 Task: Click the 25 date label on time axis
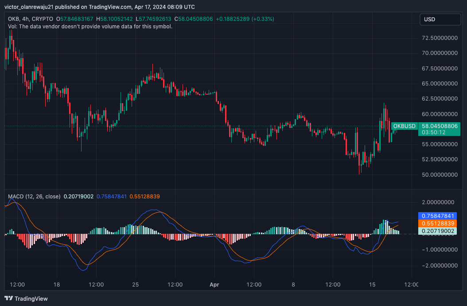pos(136,285)
